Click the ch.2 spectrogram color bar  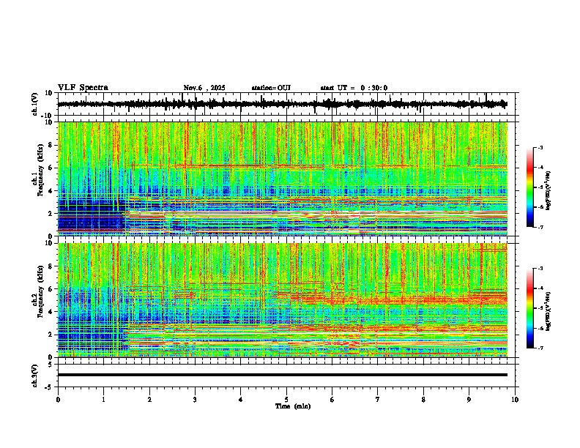(530, 308)
